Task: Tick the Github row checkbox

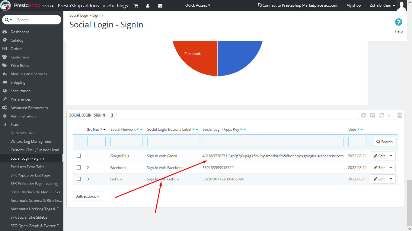Action: click(x=79, y=179)
